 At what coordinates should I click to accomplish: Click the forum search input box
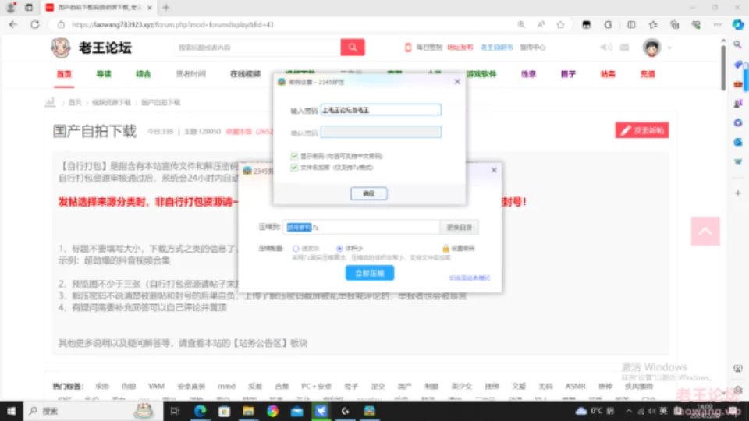257,48
